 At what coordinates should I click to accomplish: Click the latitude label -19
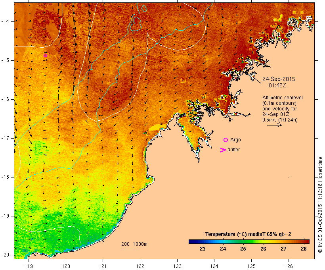(5, 216)
